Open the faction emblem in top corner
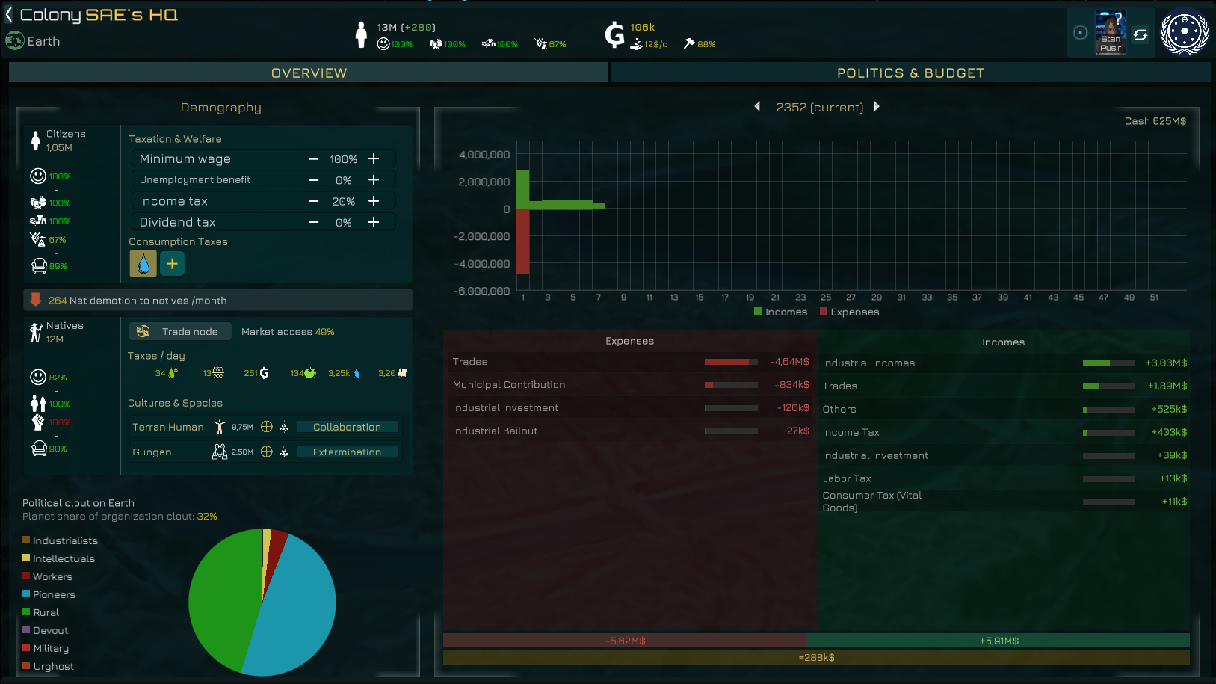 (1185, 32)
